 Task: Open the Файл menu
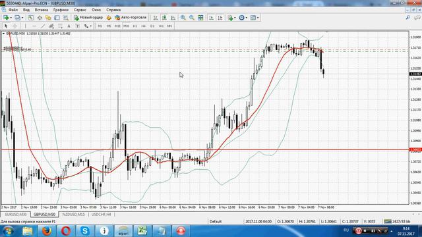click(13, 10)
